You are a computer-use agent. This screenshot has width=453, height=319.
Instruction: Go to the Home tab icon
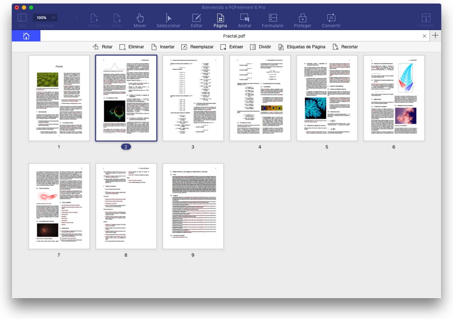point(26,36)
